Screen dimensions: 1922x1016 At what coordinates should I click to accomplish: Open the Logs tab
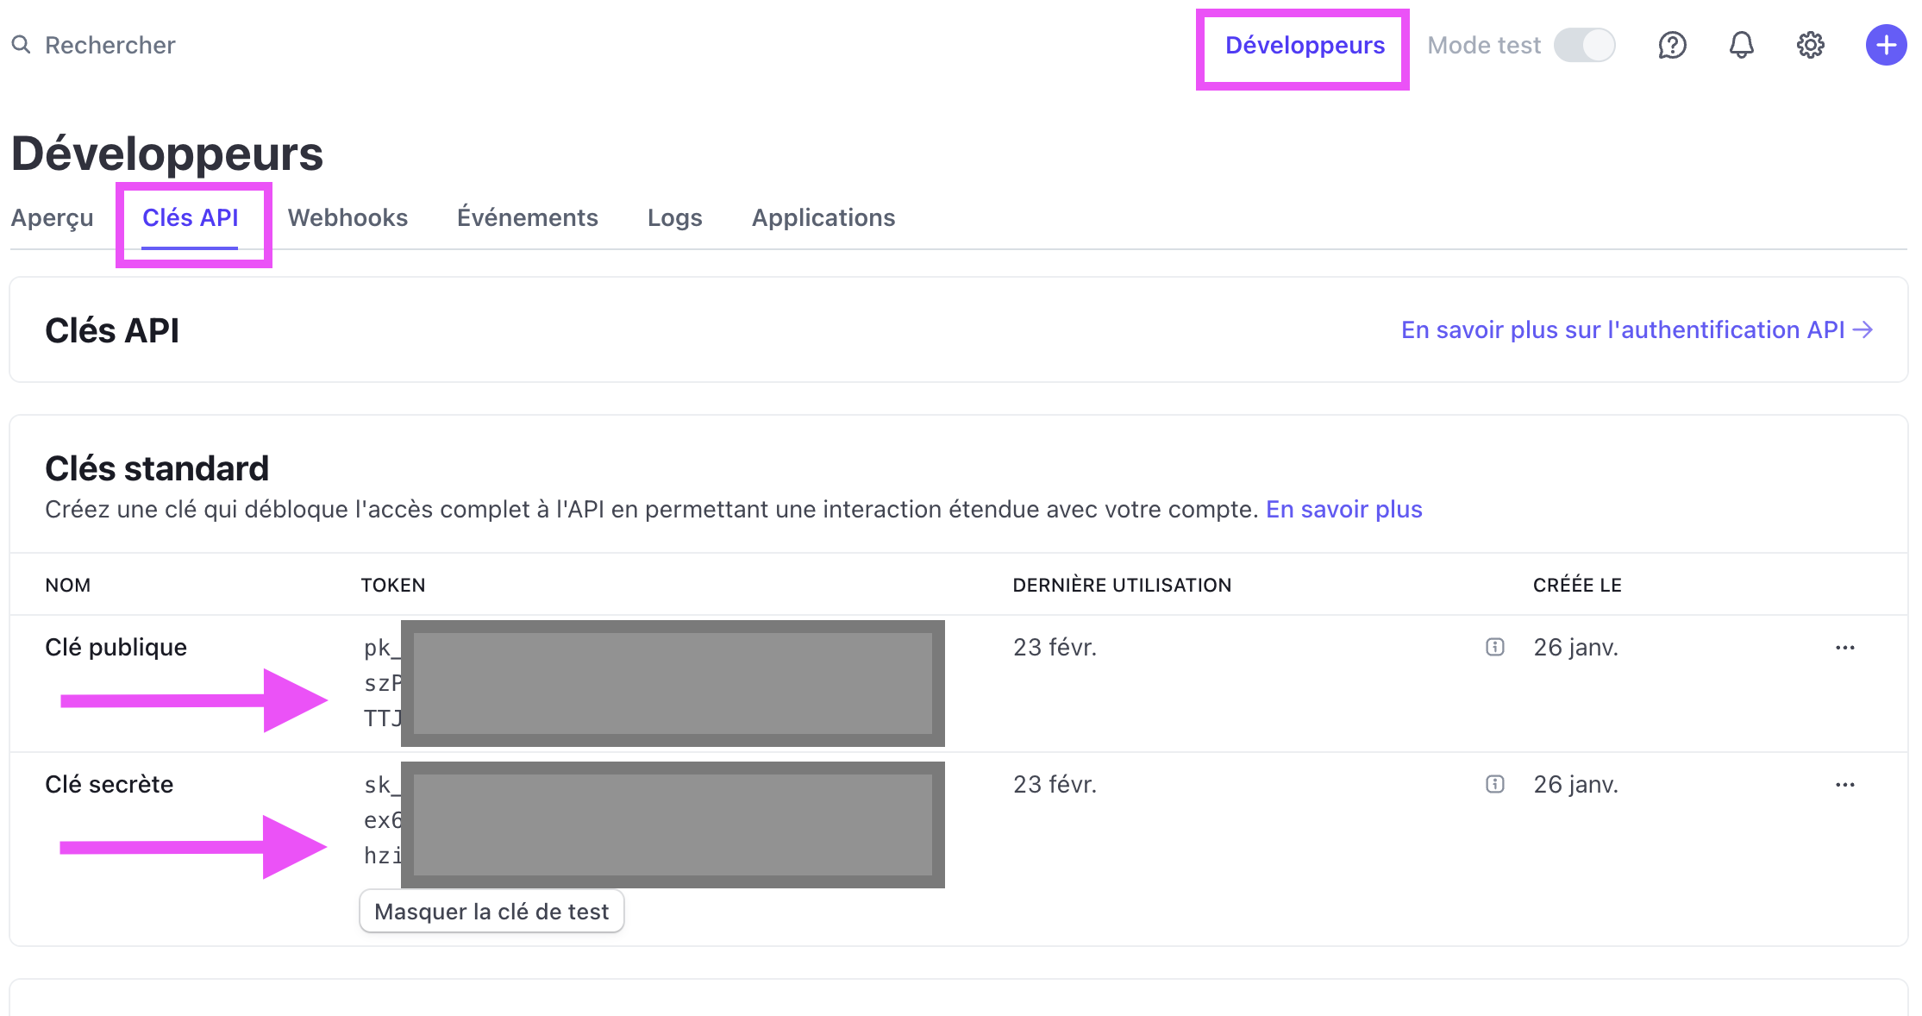(674, 217)
